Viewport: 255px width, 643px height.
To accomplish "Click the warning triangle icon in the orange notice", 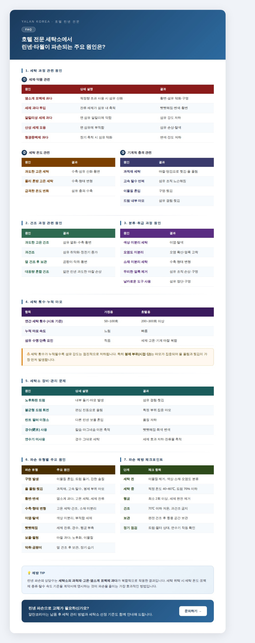I will [x=28, y=354].
